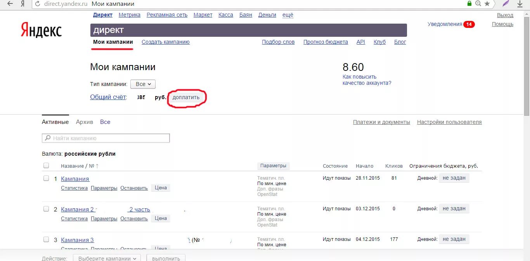Image resolution: width=530 pixels, height=261 pixels.
Task: Open the Деньги service link
Action: click(267, 15)
